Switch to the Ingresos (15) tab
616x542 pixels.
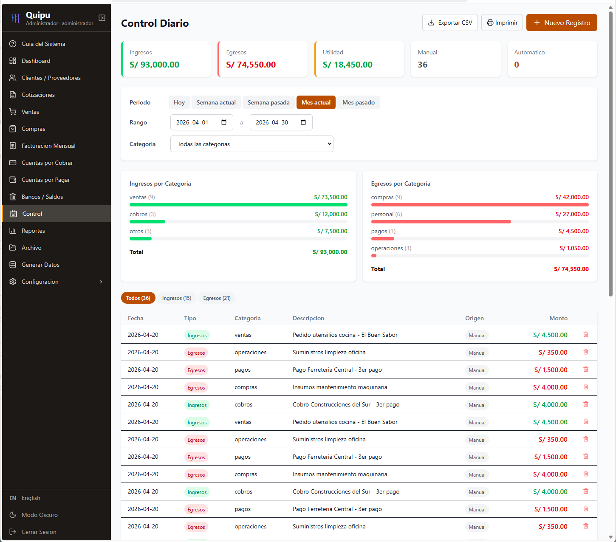click(177, 298)
